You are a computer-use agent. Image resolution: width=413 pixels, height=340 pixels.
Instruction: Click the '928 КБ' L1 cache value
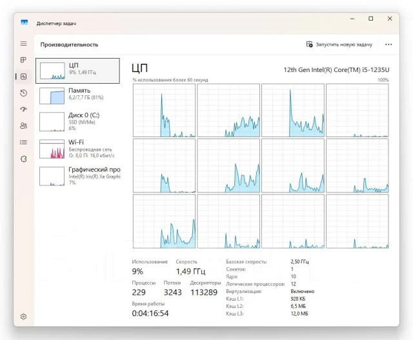click(x=298, y=299)
